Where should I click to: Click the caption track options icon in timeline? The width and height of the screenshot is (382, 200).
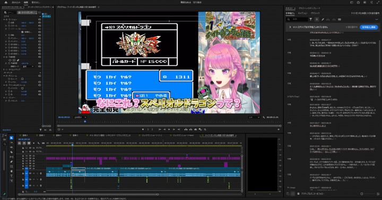pyautogui.click(x=44, y=143)
